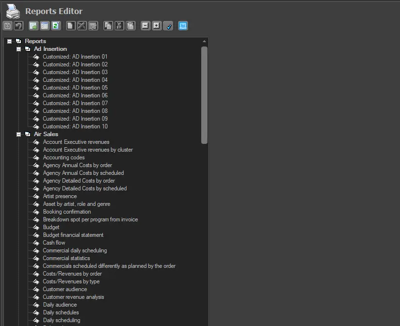Collapse the Air Sales folder
This screenshot has width=400, height=326.
[18, 134]
